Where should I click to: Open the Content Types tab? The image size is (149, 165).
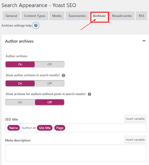coord(35,16)
